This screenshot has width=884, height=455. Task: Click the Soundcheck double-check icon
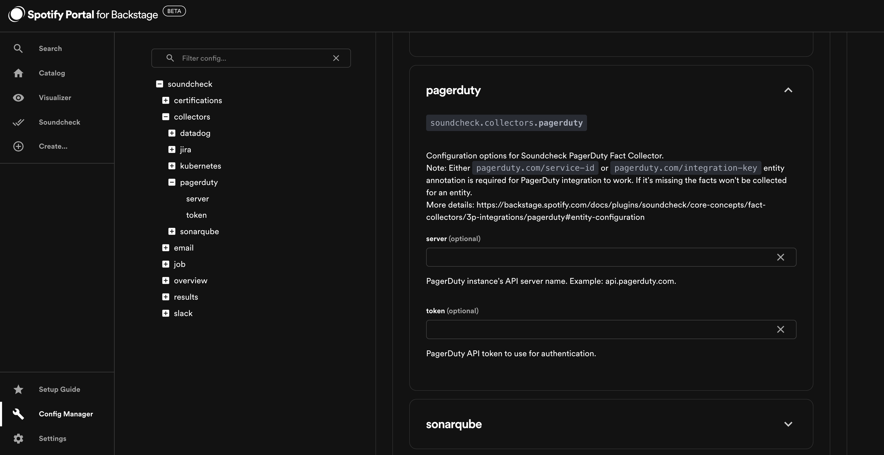point(18,122)
